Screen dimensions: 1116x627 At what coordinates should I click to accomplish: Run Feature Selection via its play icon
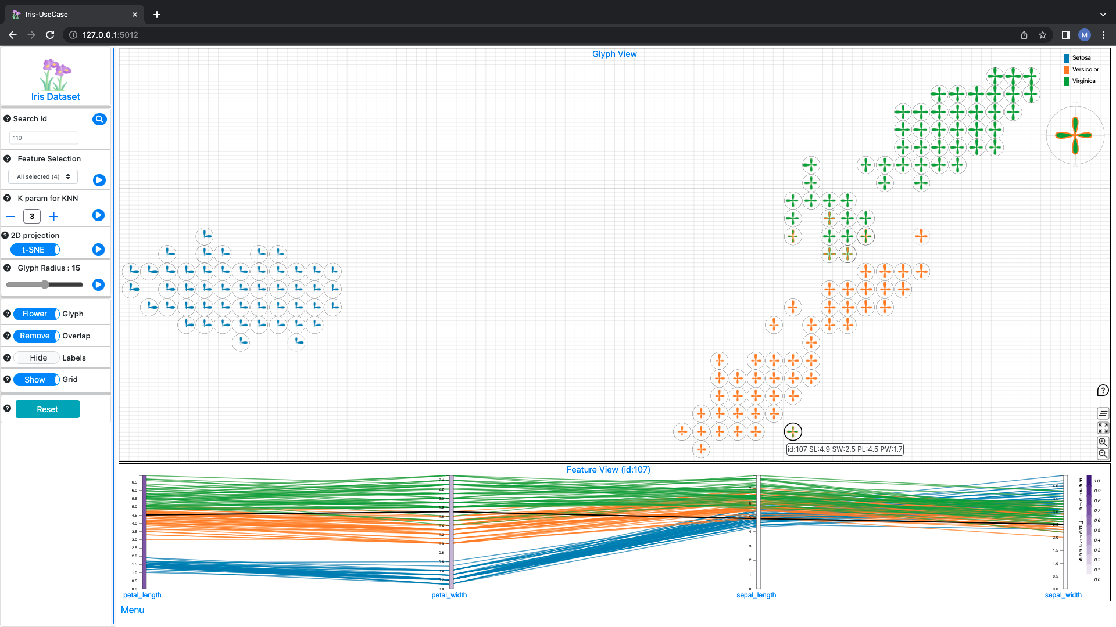(x=99, y=180)
